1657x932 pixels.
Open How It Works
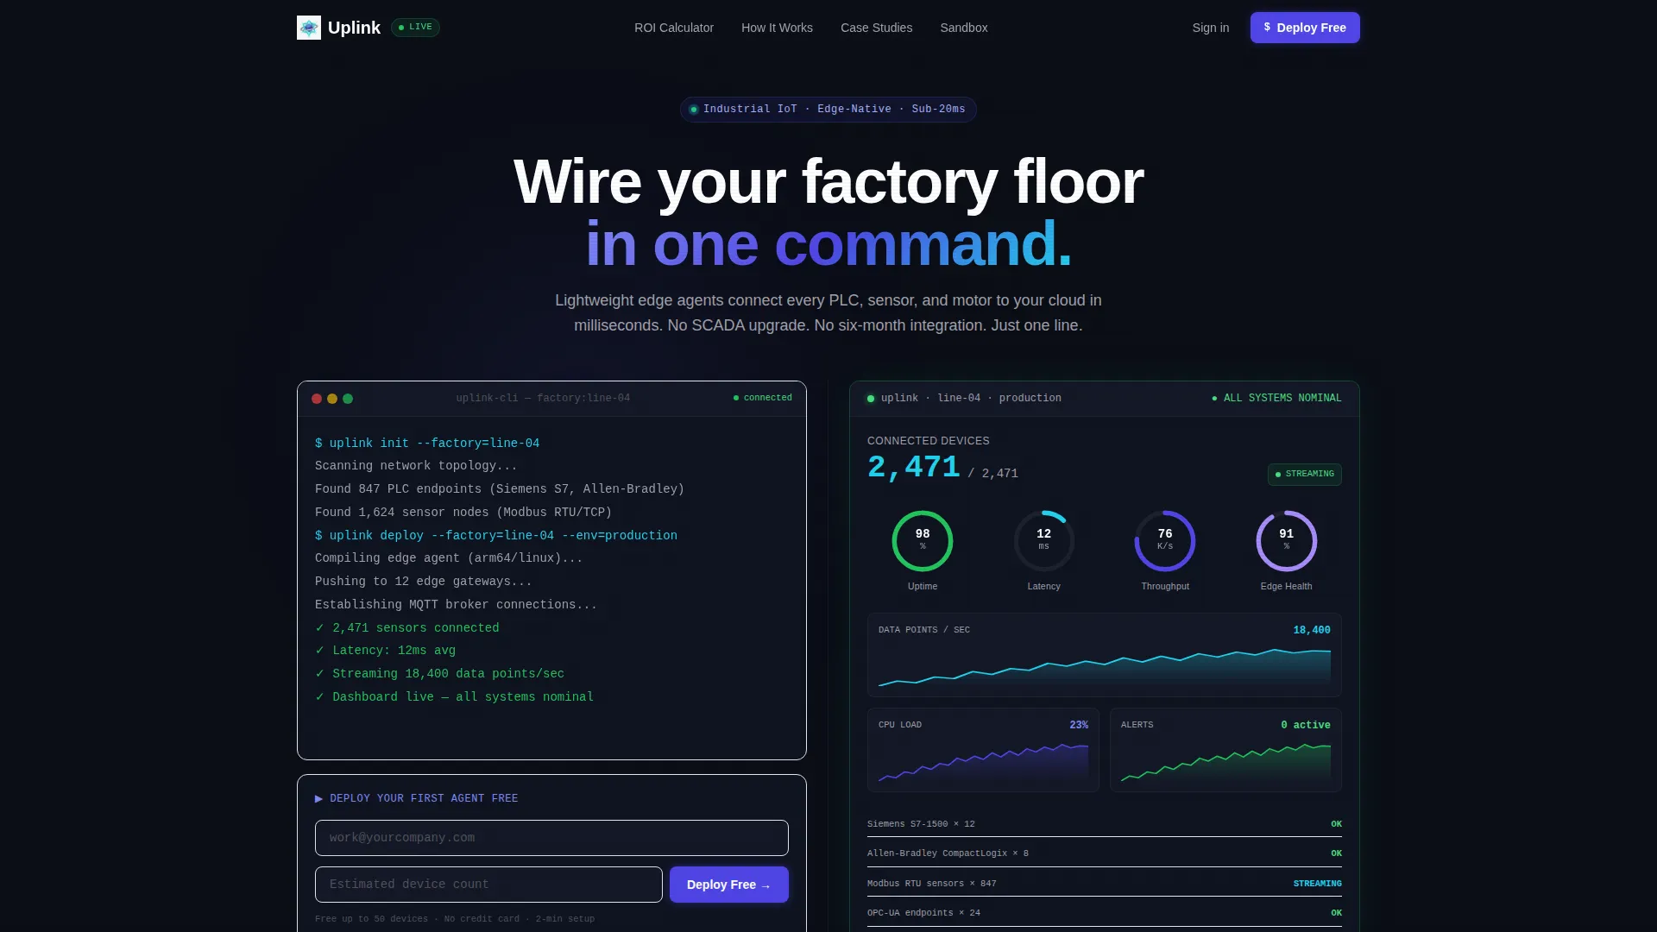tap(777, 28)
